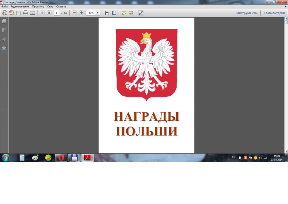Viewport: 288px width, 204px height.
Task: Click the floppy disk taskbar app
Action: point(74,158)
